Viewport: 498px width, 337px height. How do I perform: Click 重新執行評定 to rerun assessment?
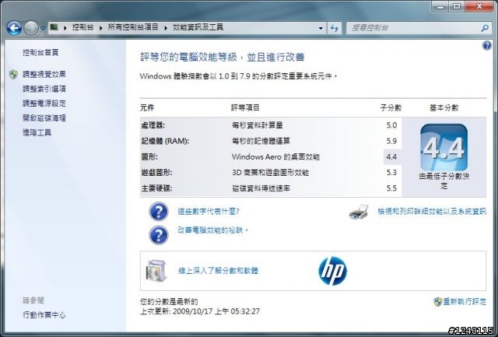pyautogui.click(x=465, y=301)
